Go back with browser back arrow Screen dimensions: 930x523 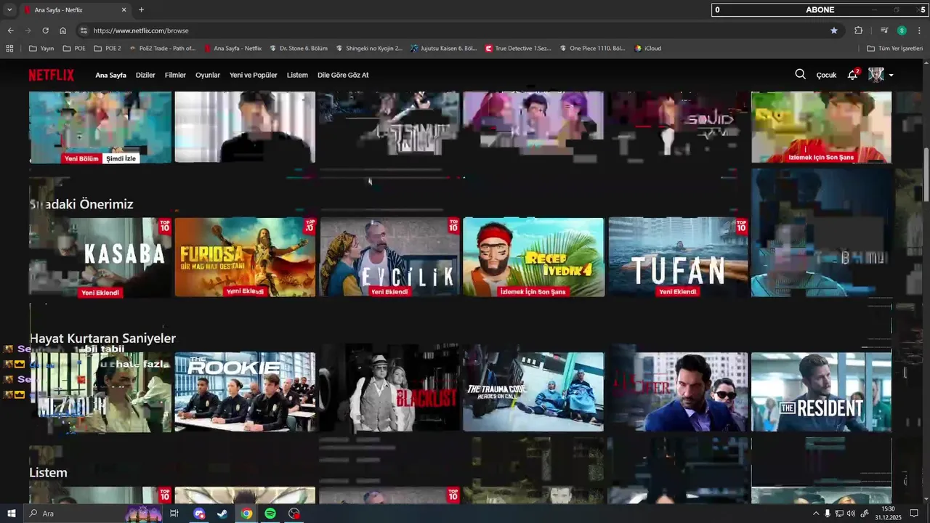tap(10, 31)
